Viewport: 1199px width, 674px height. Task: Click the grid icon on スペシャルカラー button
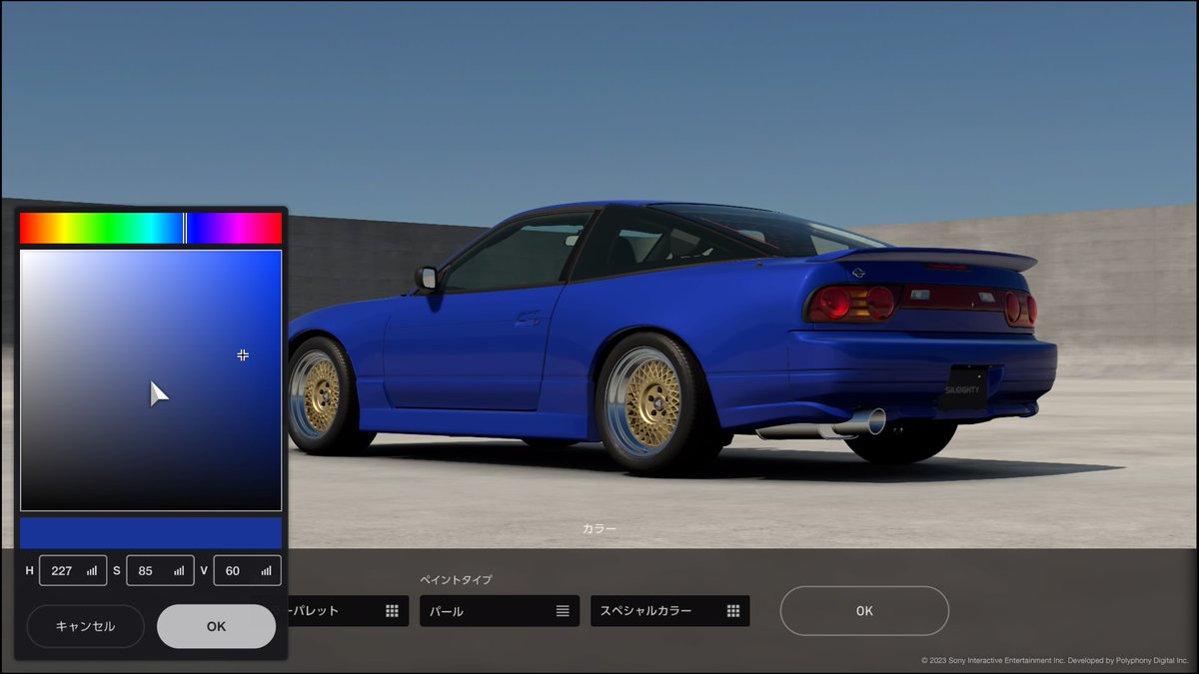pos(733,611)
